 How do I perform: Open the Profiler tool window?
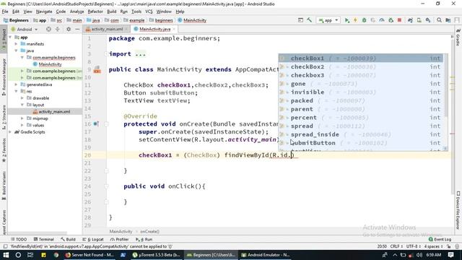pyautogui.click(x=119, y=239)
